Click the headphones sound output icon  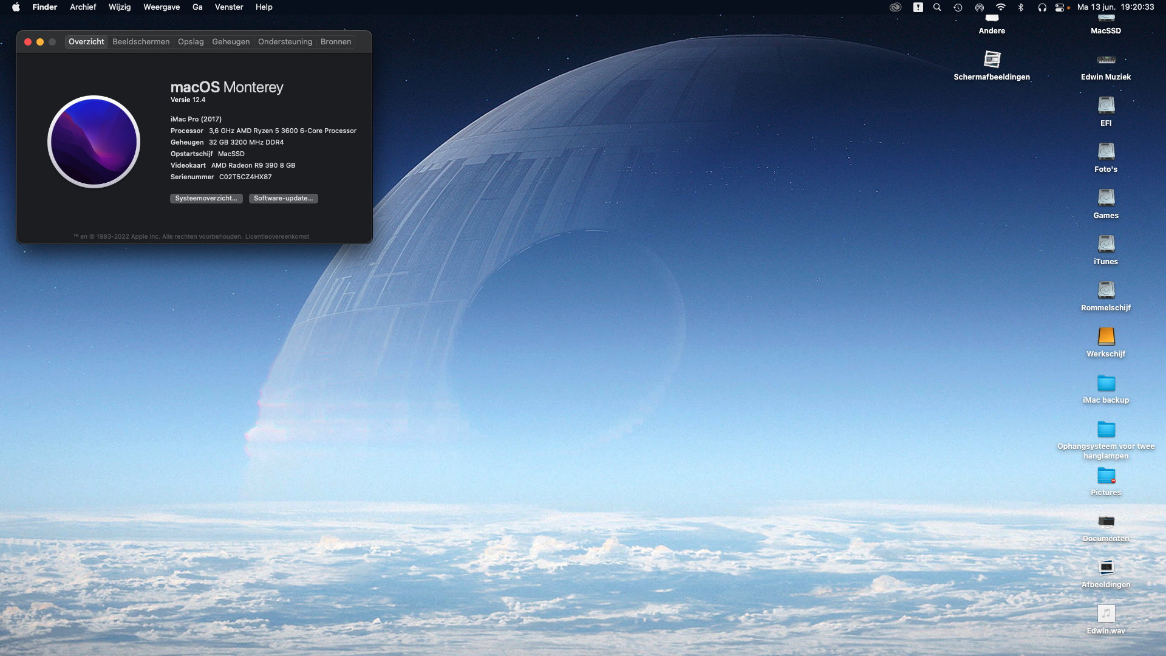click(x=1042, y=7)
